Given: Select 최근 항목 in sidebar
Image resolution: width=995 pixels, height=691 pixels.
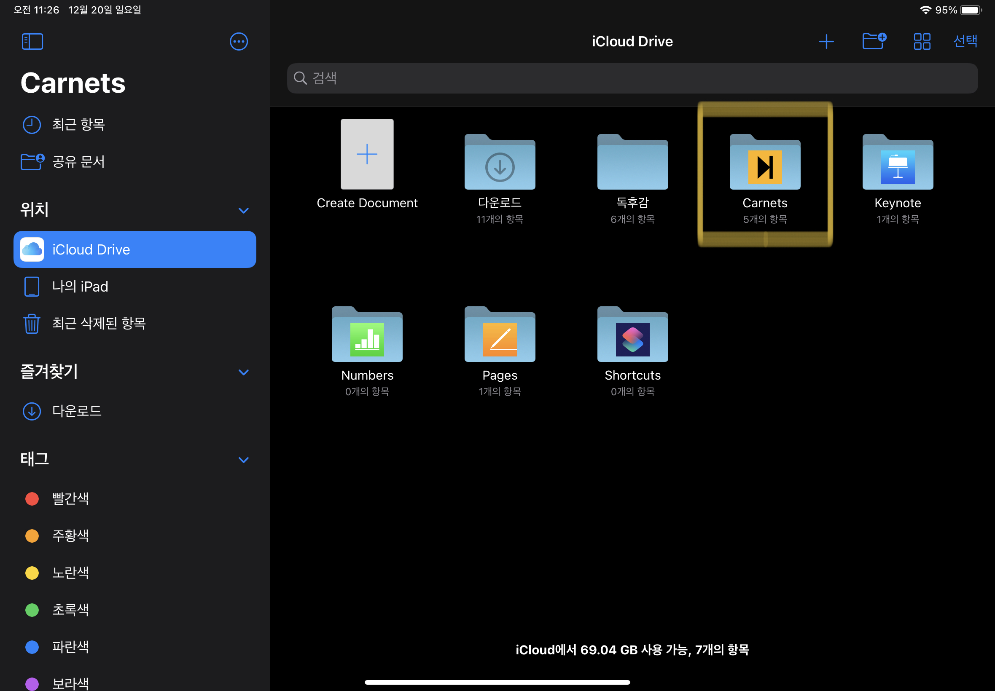Looking at the screenshot, I should pos(78,125).
